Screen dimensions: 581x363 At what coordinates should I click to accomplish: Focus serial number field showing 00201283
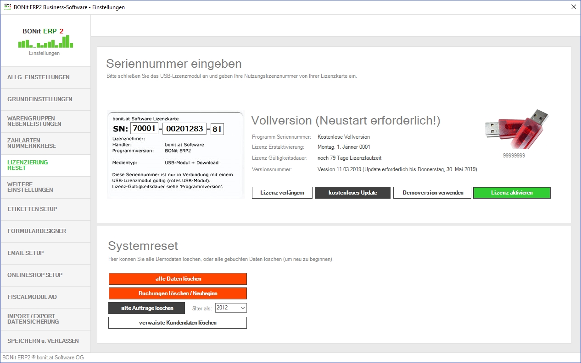pyautogui.click(x=184, y=129)
